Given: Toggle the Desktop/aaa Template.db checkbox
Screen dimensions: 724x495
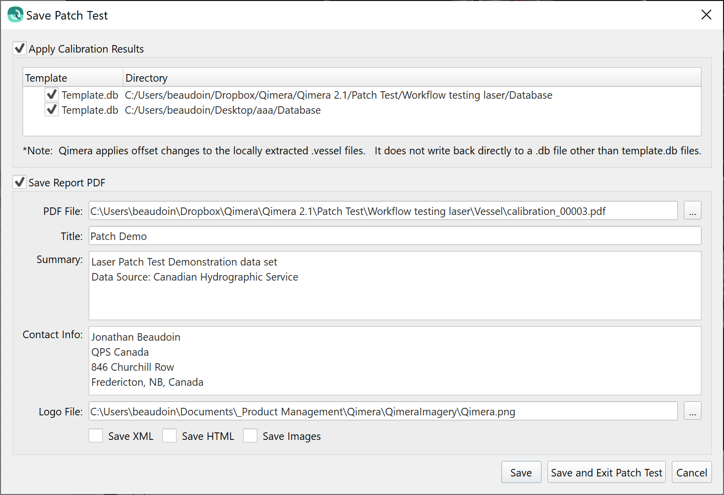Looking at the screenshot, I should (52, 109).
